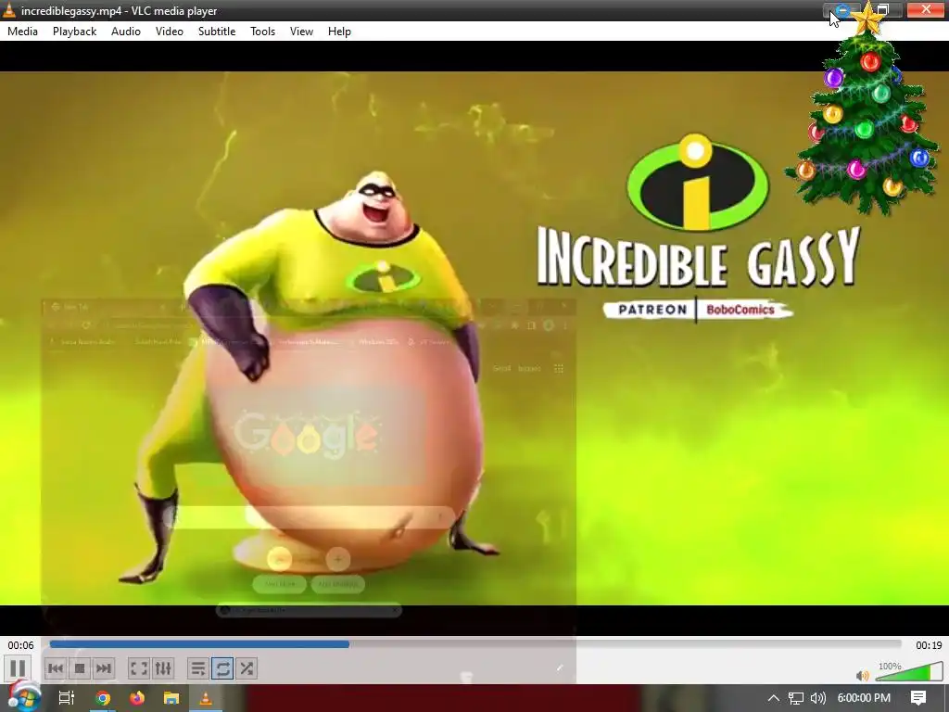Open the Subtitle menu

tap(217, 32)
